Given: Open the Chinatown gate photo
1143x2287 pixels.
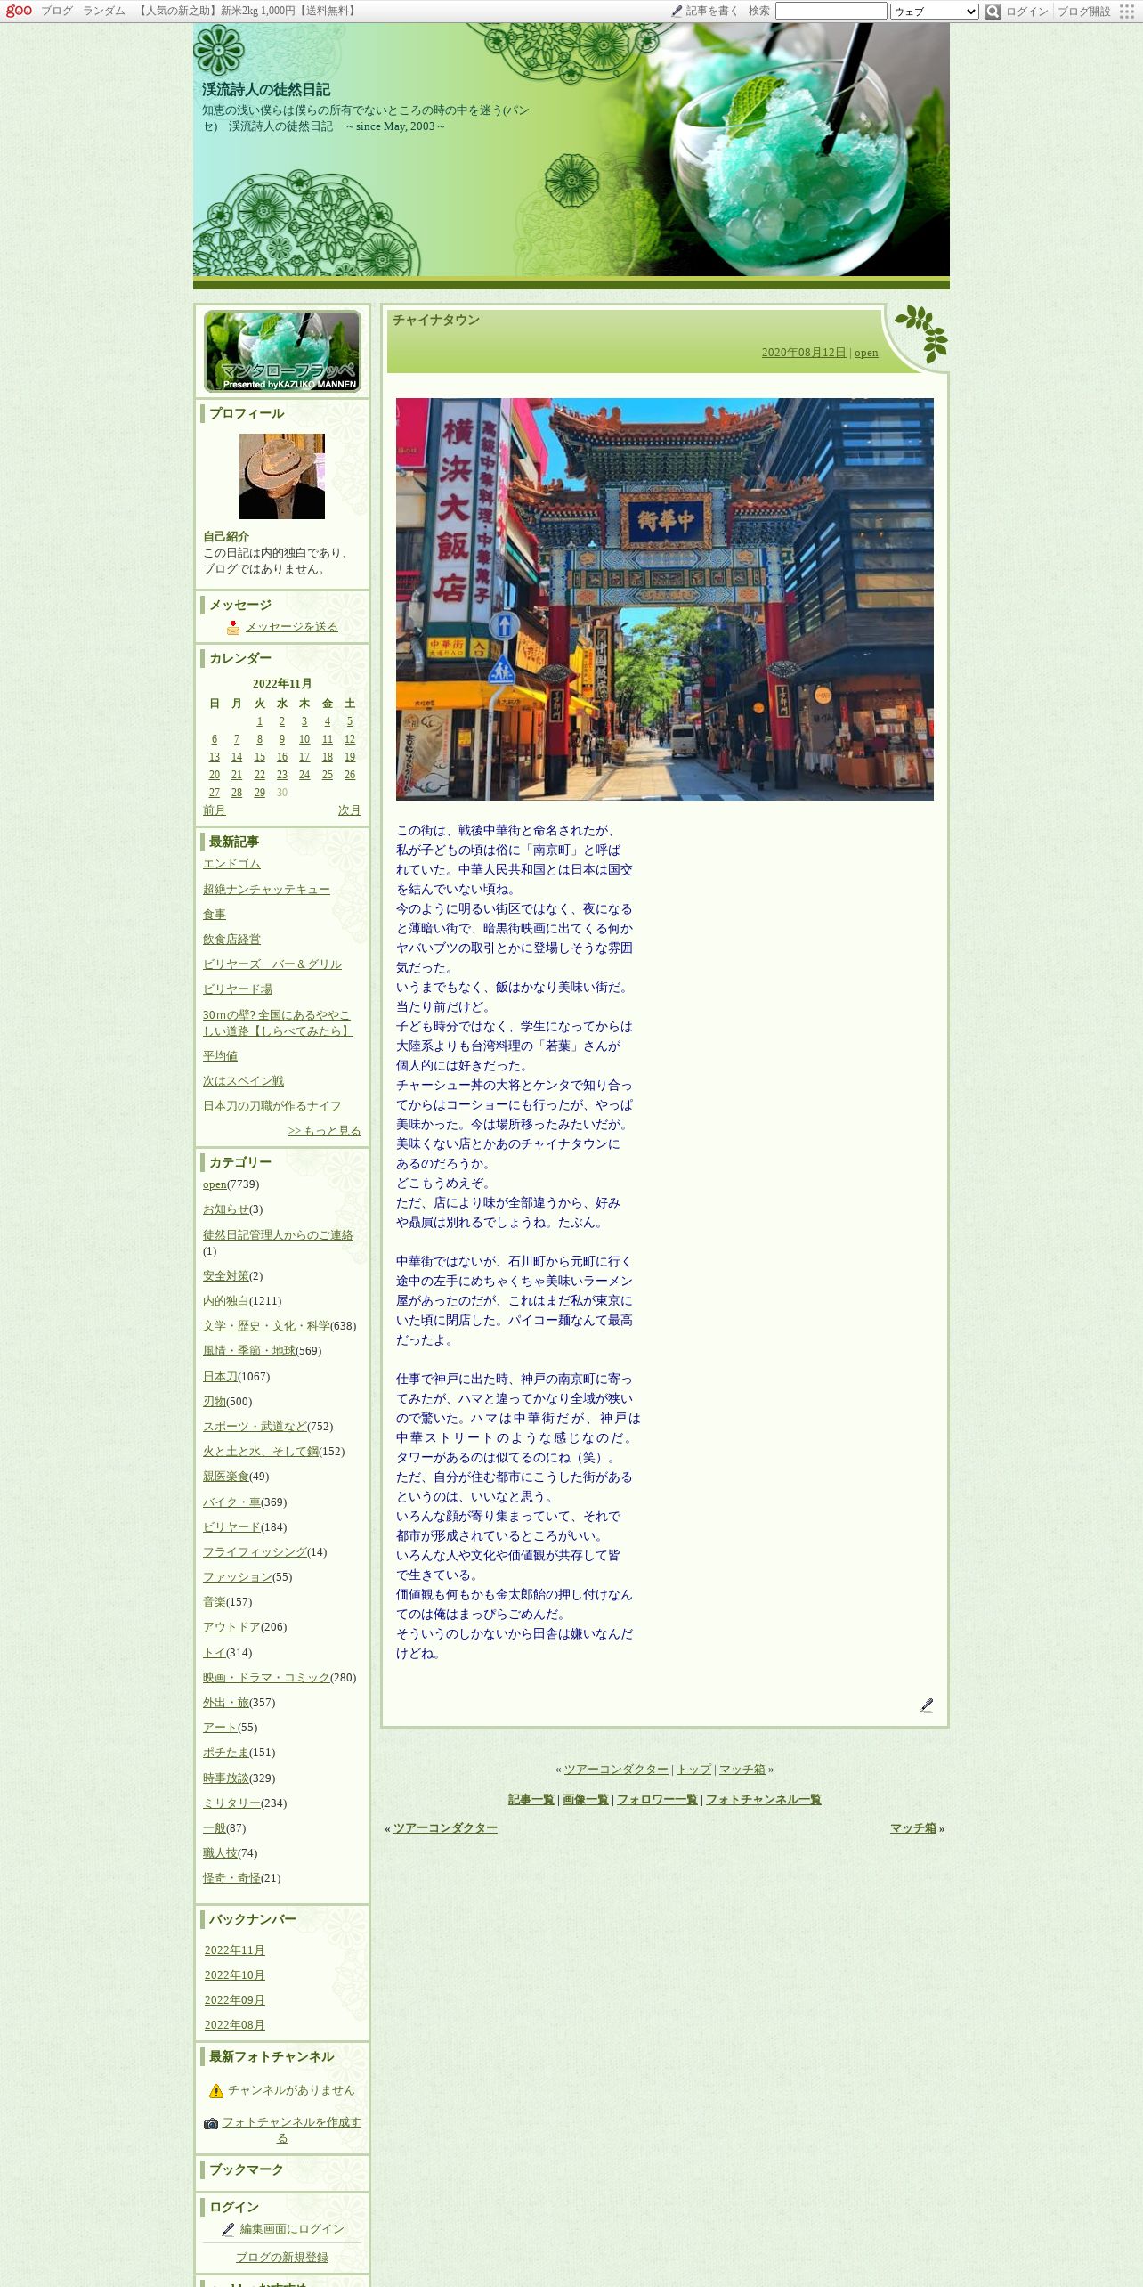Looking at the screenshot, I should 665,599.
